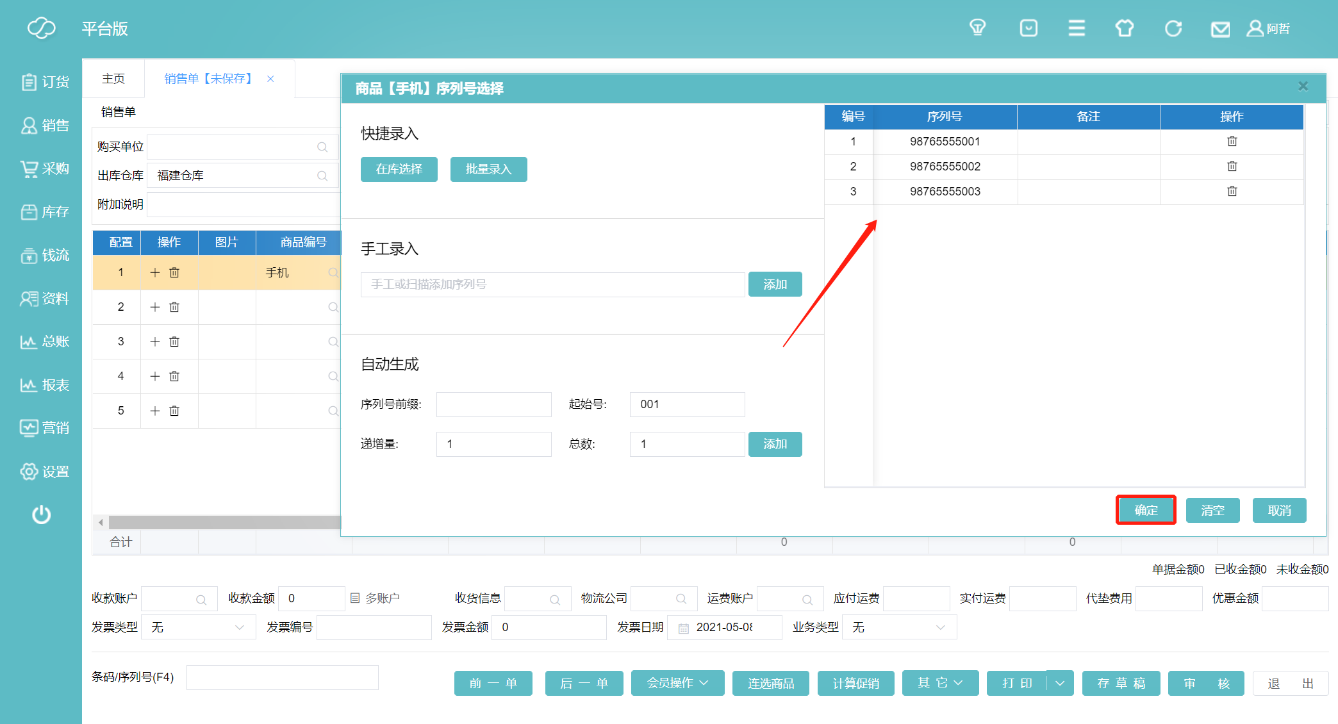
Task: Focus the 手工或扫描添加序列号 input field
Action: point(552,284)
